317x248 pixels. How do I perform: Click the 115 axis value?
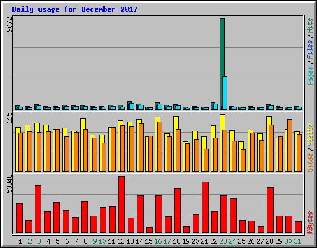[9, 118]
